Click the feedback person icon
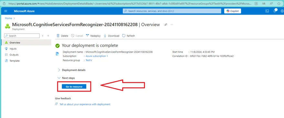 [57, 104]
